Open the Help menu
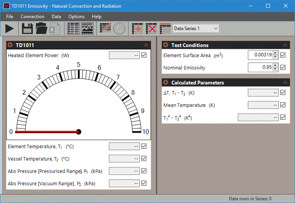 pos(97,16)
